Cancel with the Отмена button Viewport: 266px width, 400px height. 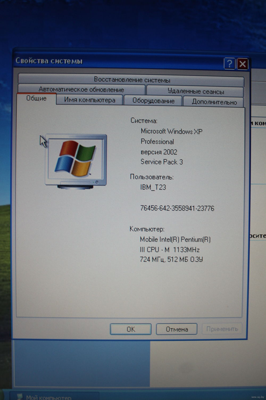pyautogui.click(x=177, y=329)
